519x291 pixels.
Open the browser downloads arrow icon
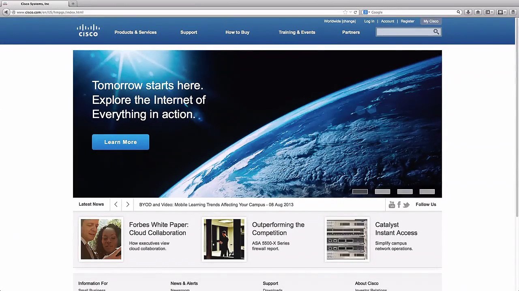coord(468,12)
